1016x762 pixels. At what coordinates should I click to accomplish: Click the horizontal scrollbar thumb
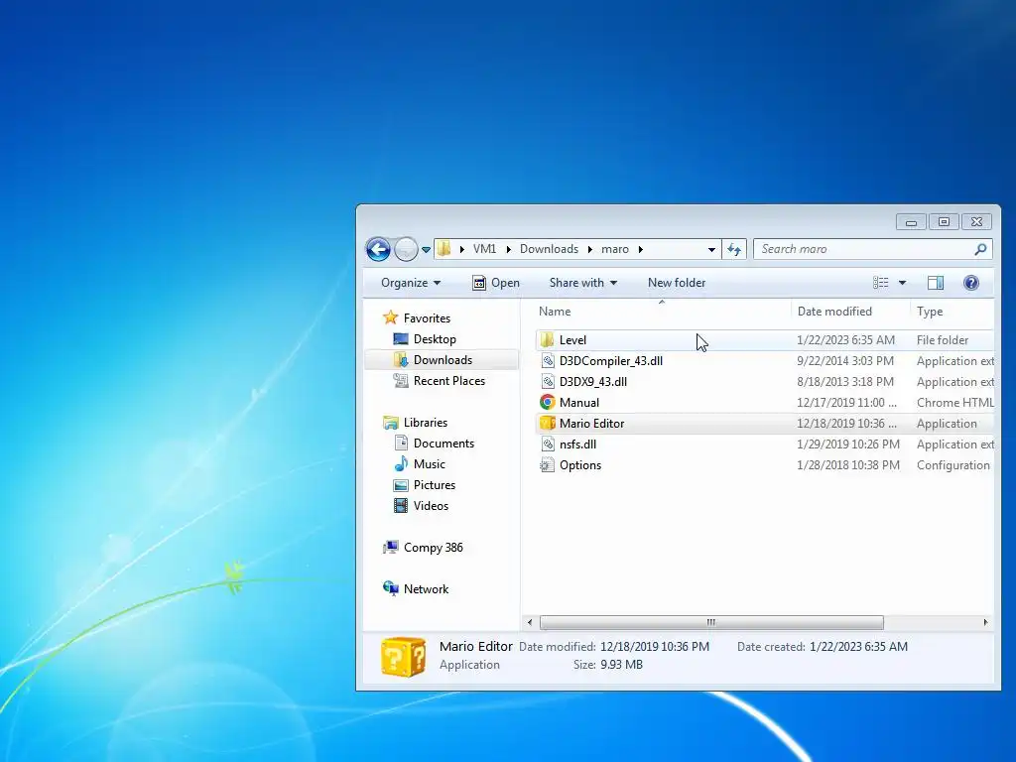[x=711, y=622]
